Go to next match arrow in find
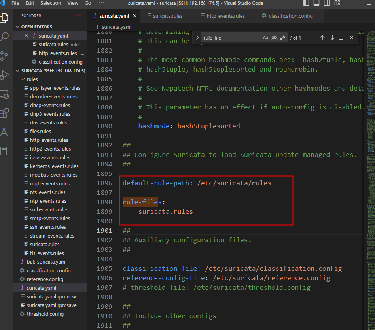This screenshot has height=330, width=375. click(x=332, y=38)
